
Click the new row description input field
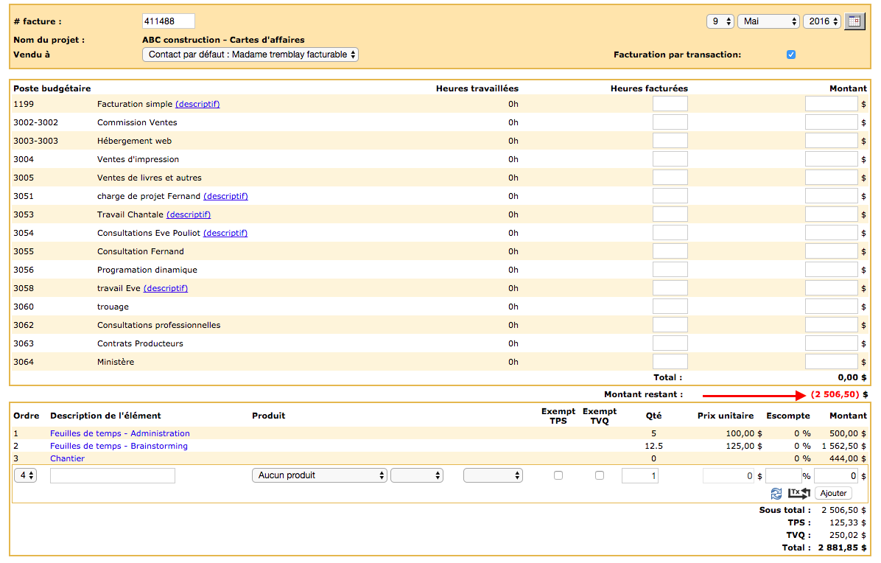pos(112,475)
